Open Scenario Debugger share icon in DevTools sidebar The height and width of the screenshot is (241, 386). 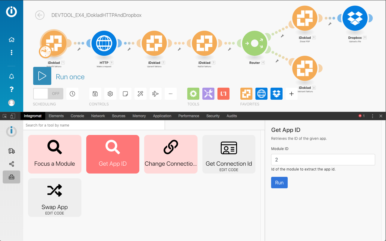(11, 164)
